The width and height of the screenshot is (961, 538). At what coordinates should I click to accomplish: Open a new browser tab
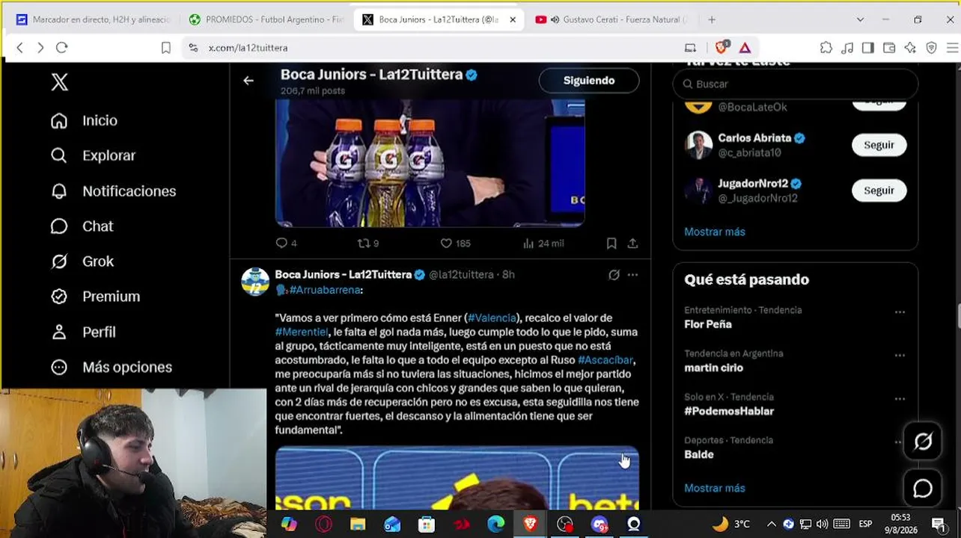point(712,19)
